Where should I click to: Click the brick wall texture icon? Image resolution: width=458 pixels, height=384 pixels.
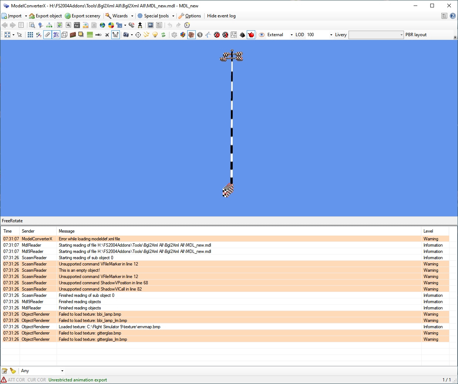[73, 35]
